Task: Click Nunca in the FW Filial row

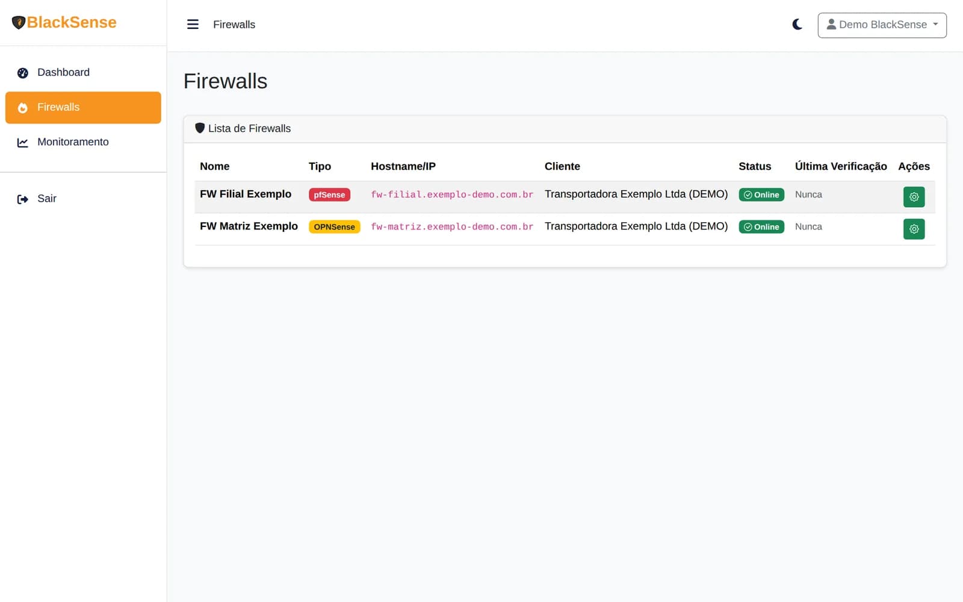Action: coord(808,194)
